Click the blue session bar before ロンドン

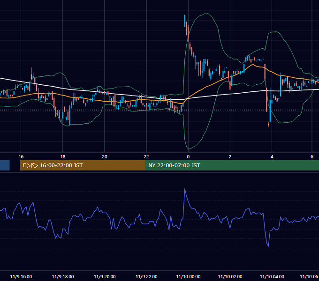[x=5, y=165]
